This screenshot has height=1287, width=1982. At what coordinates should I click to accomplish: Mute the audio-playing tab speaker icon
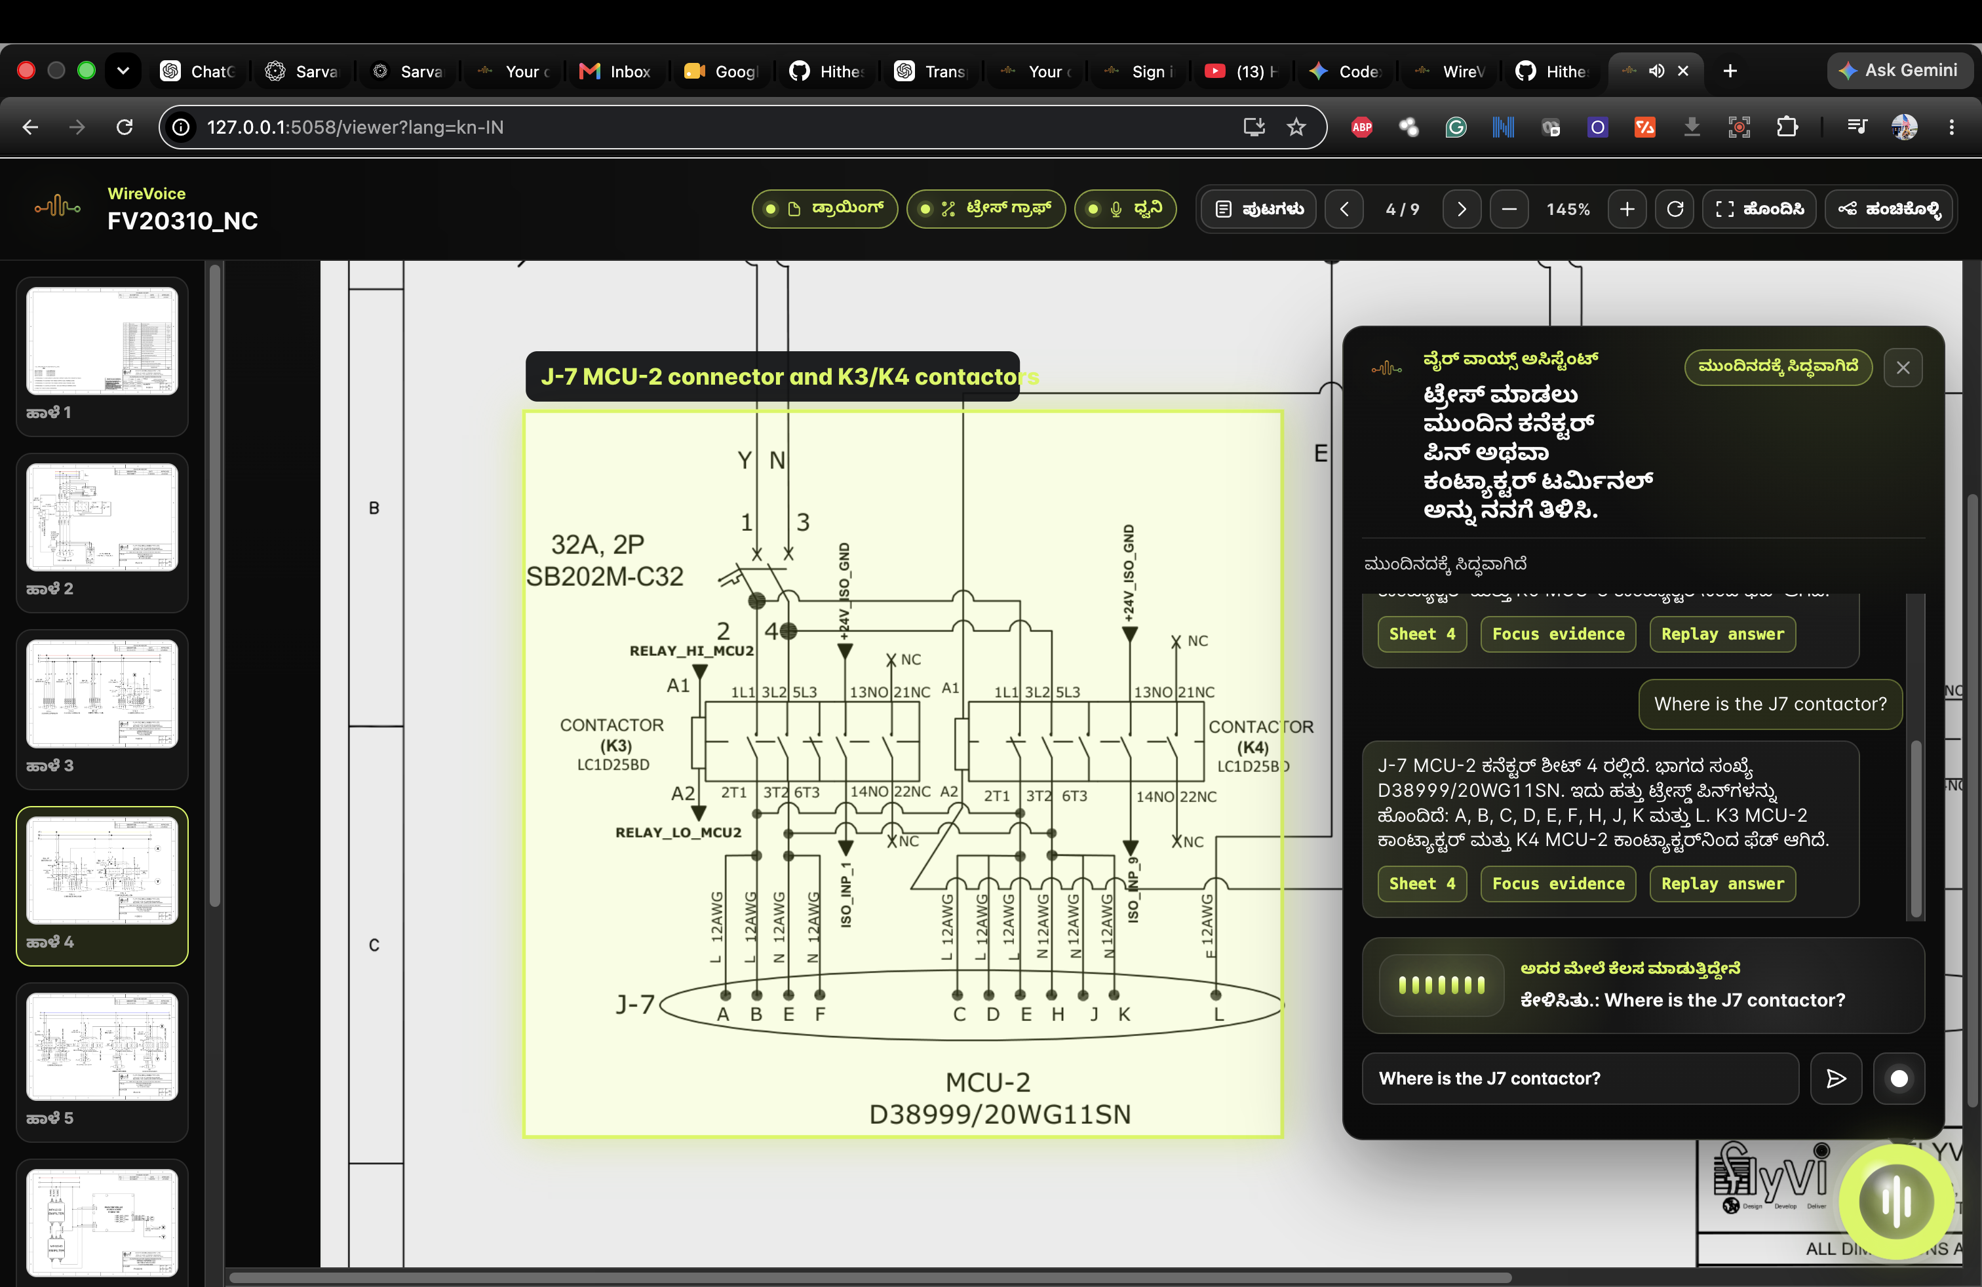pos(1656,71)
